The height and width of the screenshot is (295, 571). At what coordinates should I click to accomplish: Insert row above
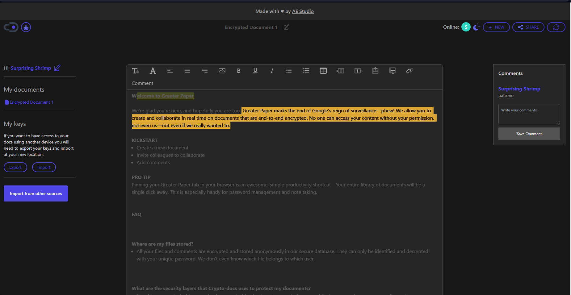point(375,71)
